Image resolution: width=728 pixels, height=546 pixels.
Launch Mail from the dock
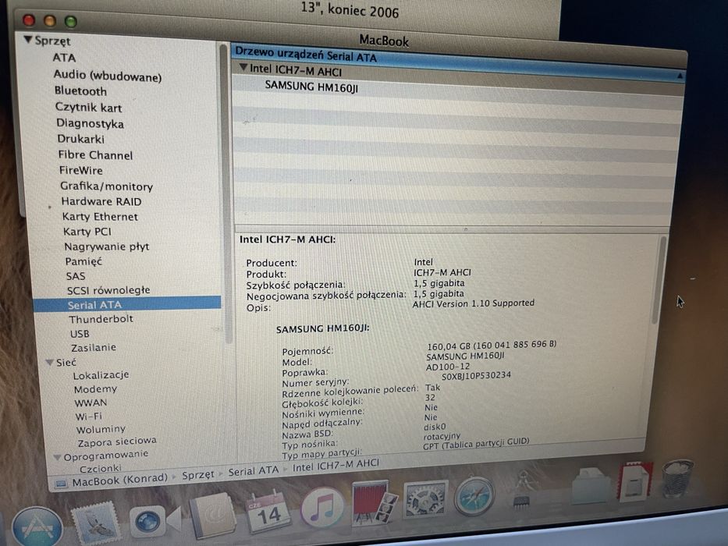pyautogui.click(x=97, y=523)
